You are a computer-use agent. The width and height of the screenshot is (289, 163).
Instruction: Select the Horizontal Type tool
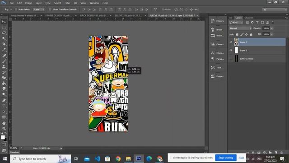coord(4,106)
